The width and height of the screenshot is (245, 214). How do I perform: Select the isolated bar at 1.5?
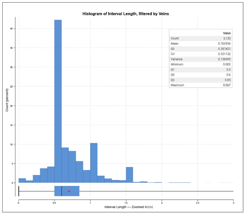click(x=129, y=175)
